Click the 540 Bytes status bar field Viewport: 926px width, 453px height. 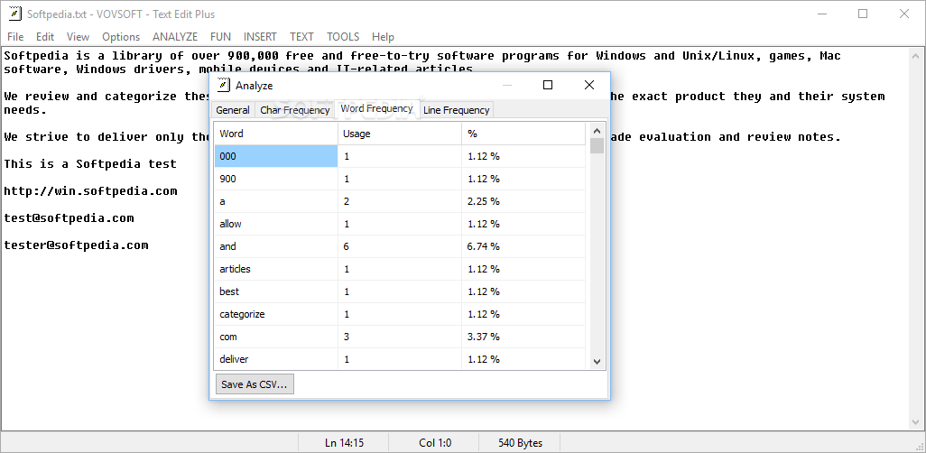point(520,442)
